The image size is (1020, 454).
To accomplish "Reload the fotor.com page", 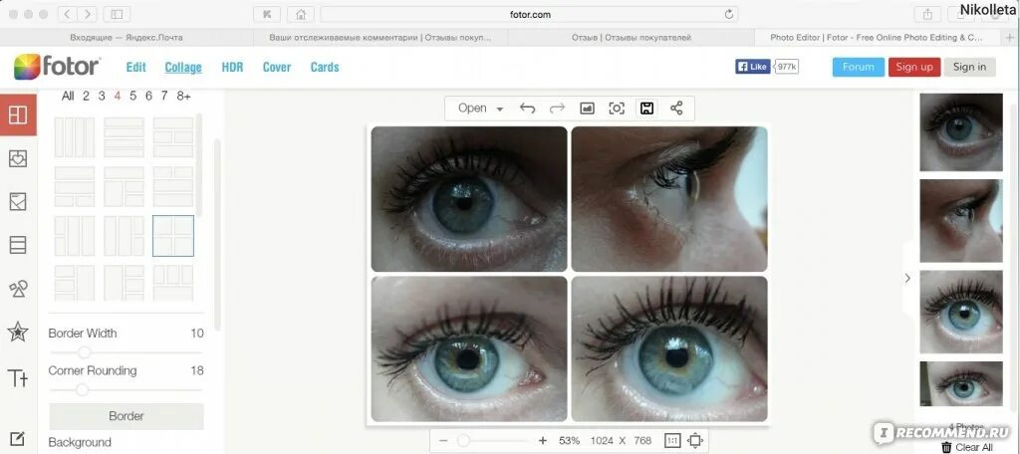I will 728,14.
